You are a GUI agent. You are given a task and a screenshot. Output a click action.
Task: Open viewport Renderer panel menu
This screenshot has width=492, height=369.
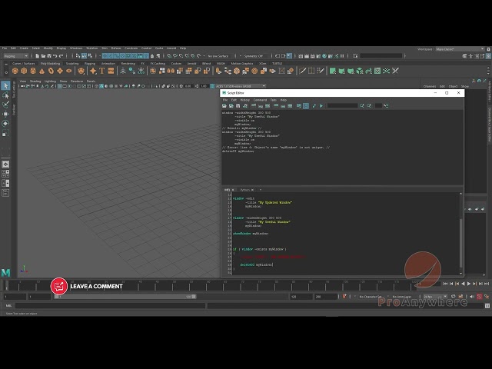point(77,81)
